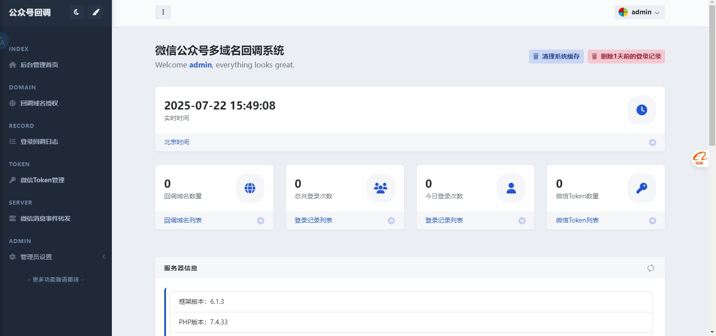The height and width of the screenshot is (336, 716).
Task: Click 框架版本: 6.1.3 row
Action: 411,302
